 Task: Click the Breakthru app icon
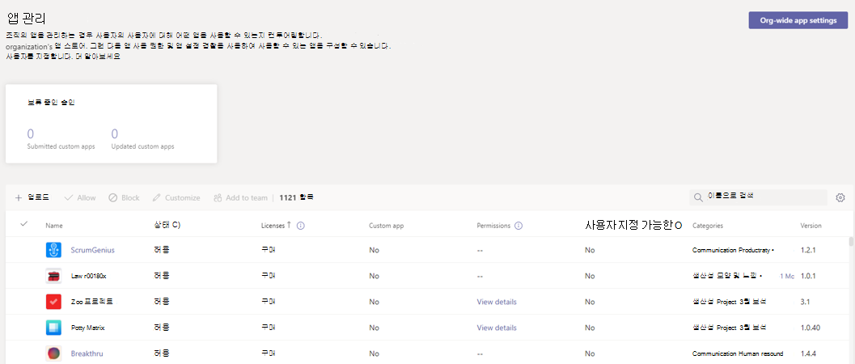click(53, 353)
